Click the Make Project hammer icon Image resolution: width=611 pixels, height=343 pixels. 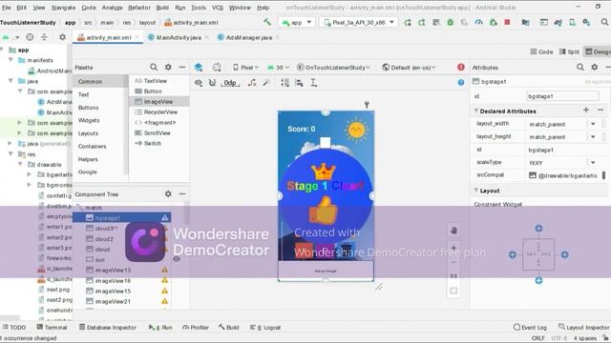pyautogui.click(x=267, y=22)
